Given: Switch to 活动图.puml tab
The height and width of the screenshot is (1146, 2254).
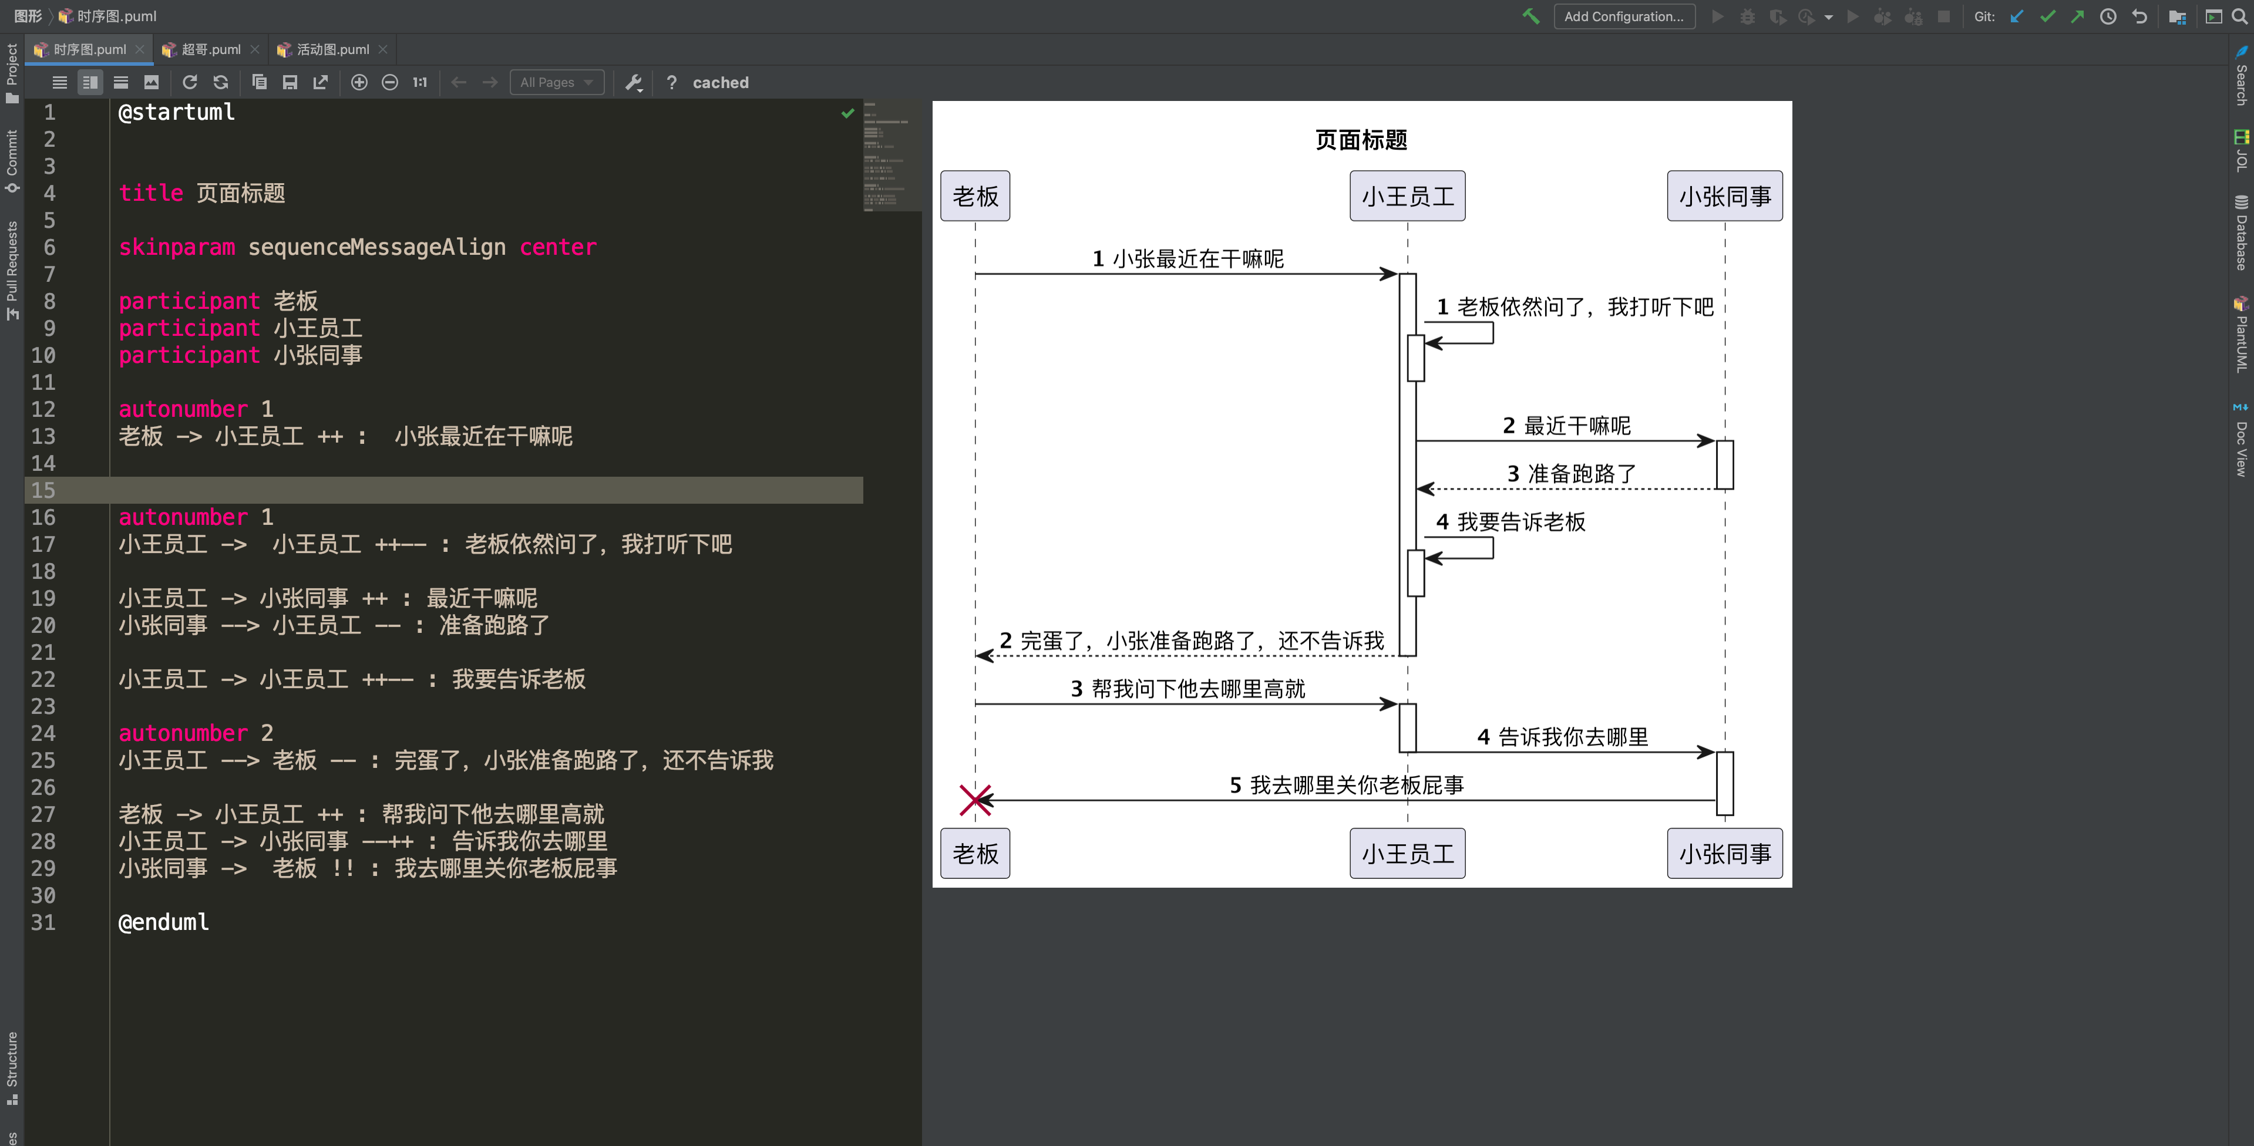Looking at the screenshot, I should click(332, 50).
